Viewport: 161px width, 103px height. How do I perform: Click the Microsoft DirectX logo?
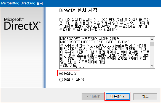pos(22,24)
